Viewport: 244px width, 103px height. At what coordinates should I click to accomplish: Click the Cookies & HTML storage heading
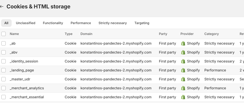(x=38, y=7)
